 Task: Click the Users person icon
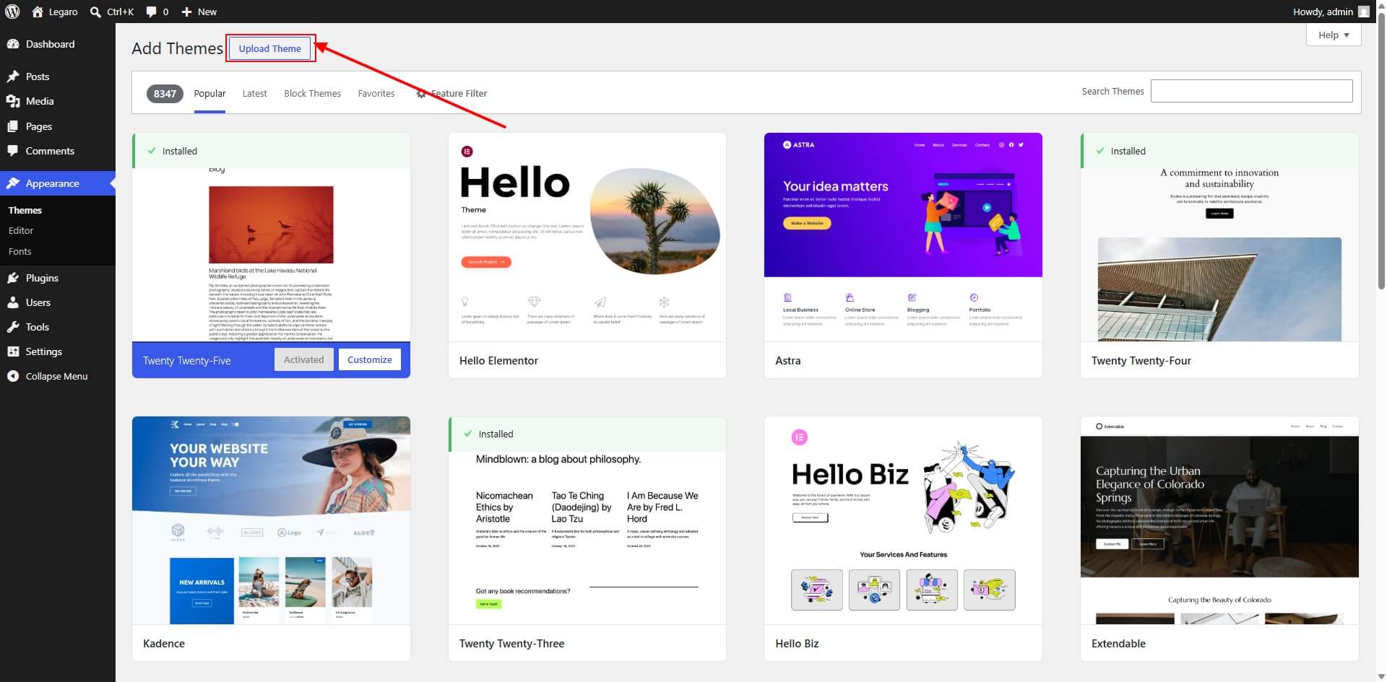point(13,302)
